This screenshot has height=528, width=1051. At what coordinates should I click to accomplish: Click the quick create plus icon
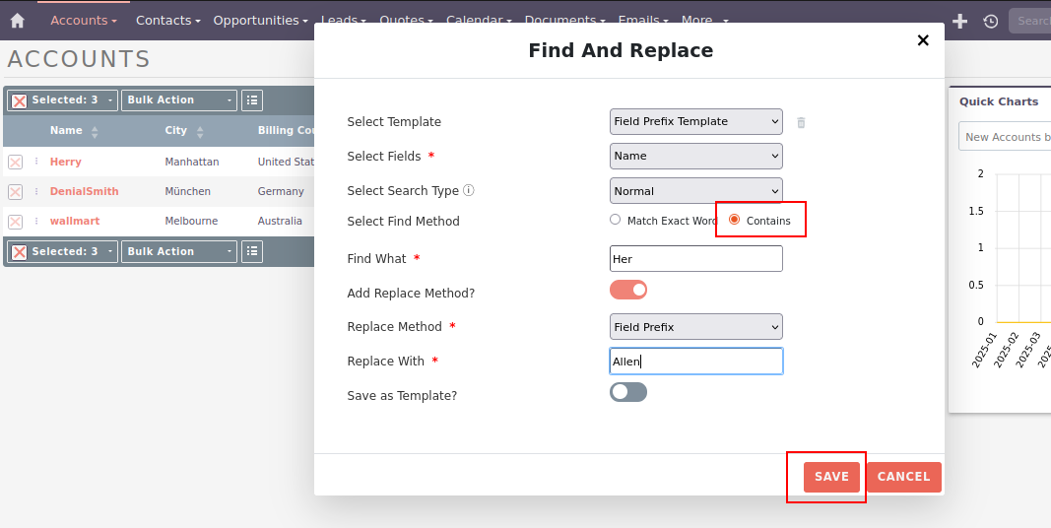[959, 21]
